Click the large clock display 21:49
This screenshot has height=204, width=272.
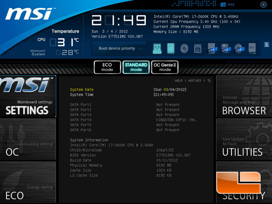(x=119, y=20)
